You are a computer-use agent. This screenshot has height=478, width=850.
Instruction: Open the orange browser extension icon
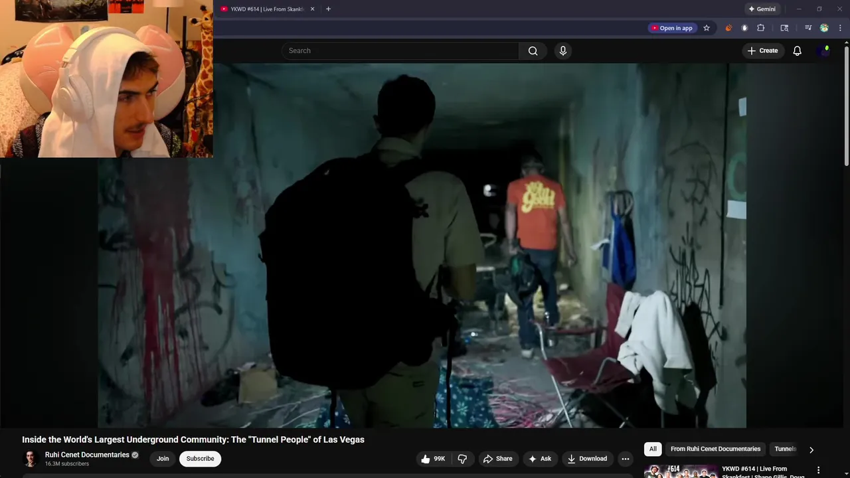point(728,28)
